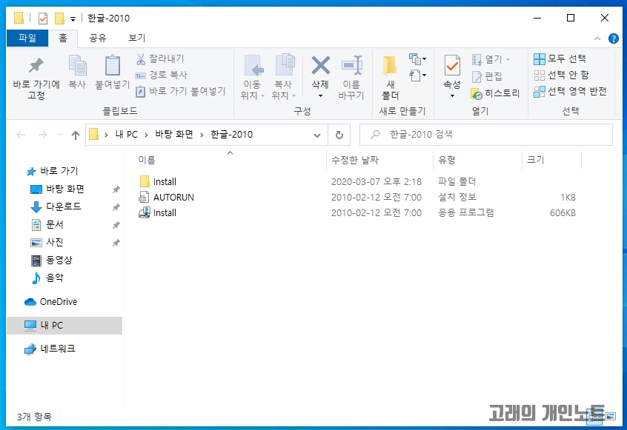Select the AUTORUN setup info file
The height and width of the screenshot is (430, 627).
click(x=358, y=197)
